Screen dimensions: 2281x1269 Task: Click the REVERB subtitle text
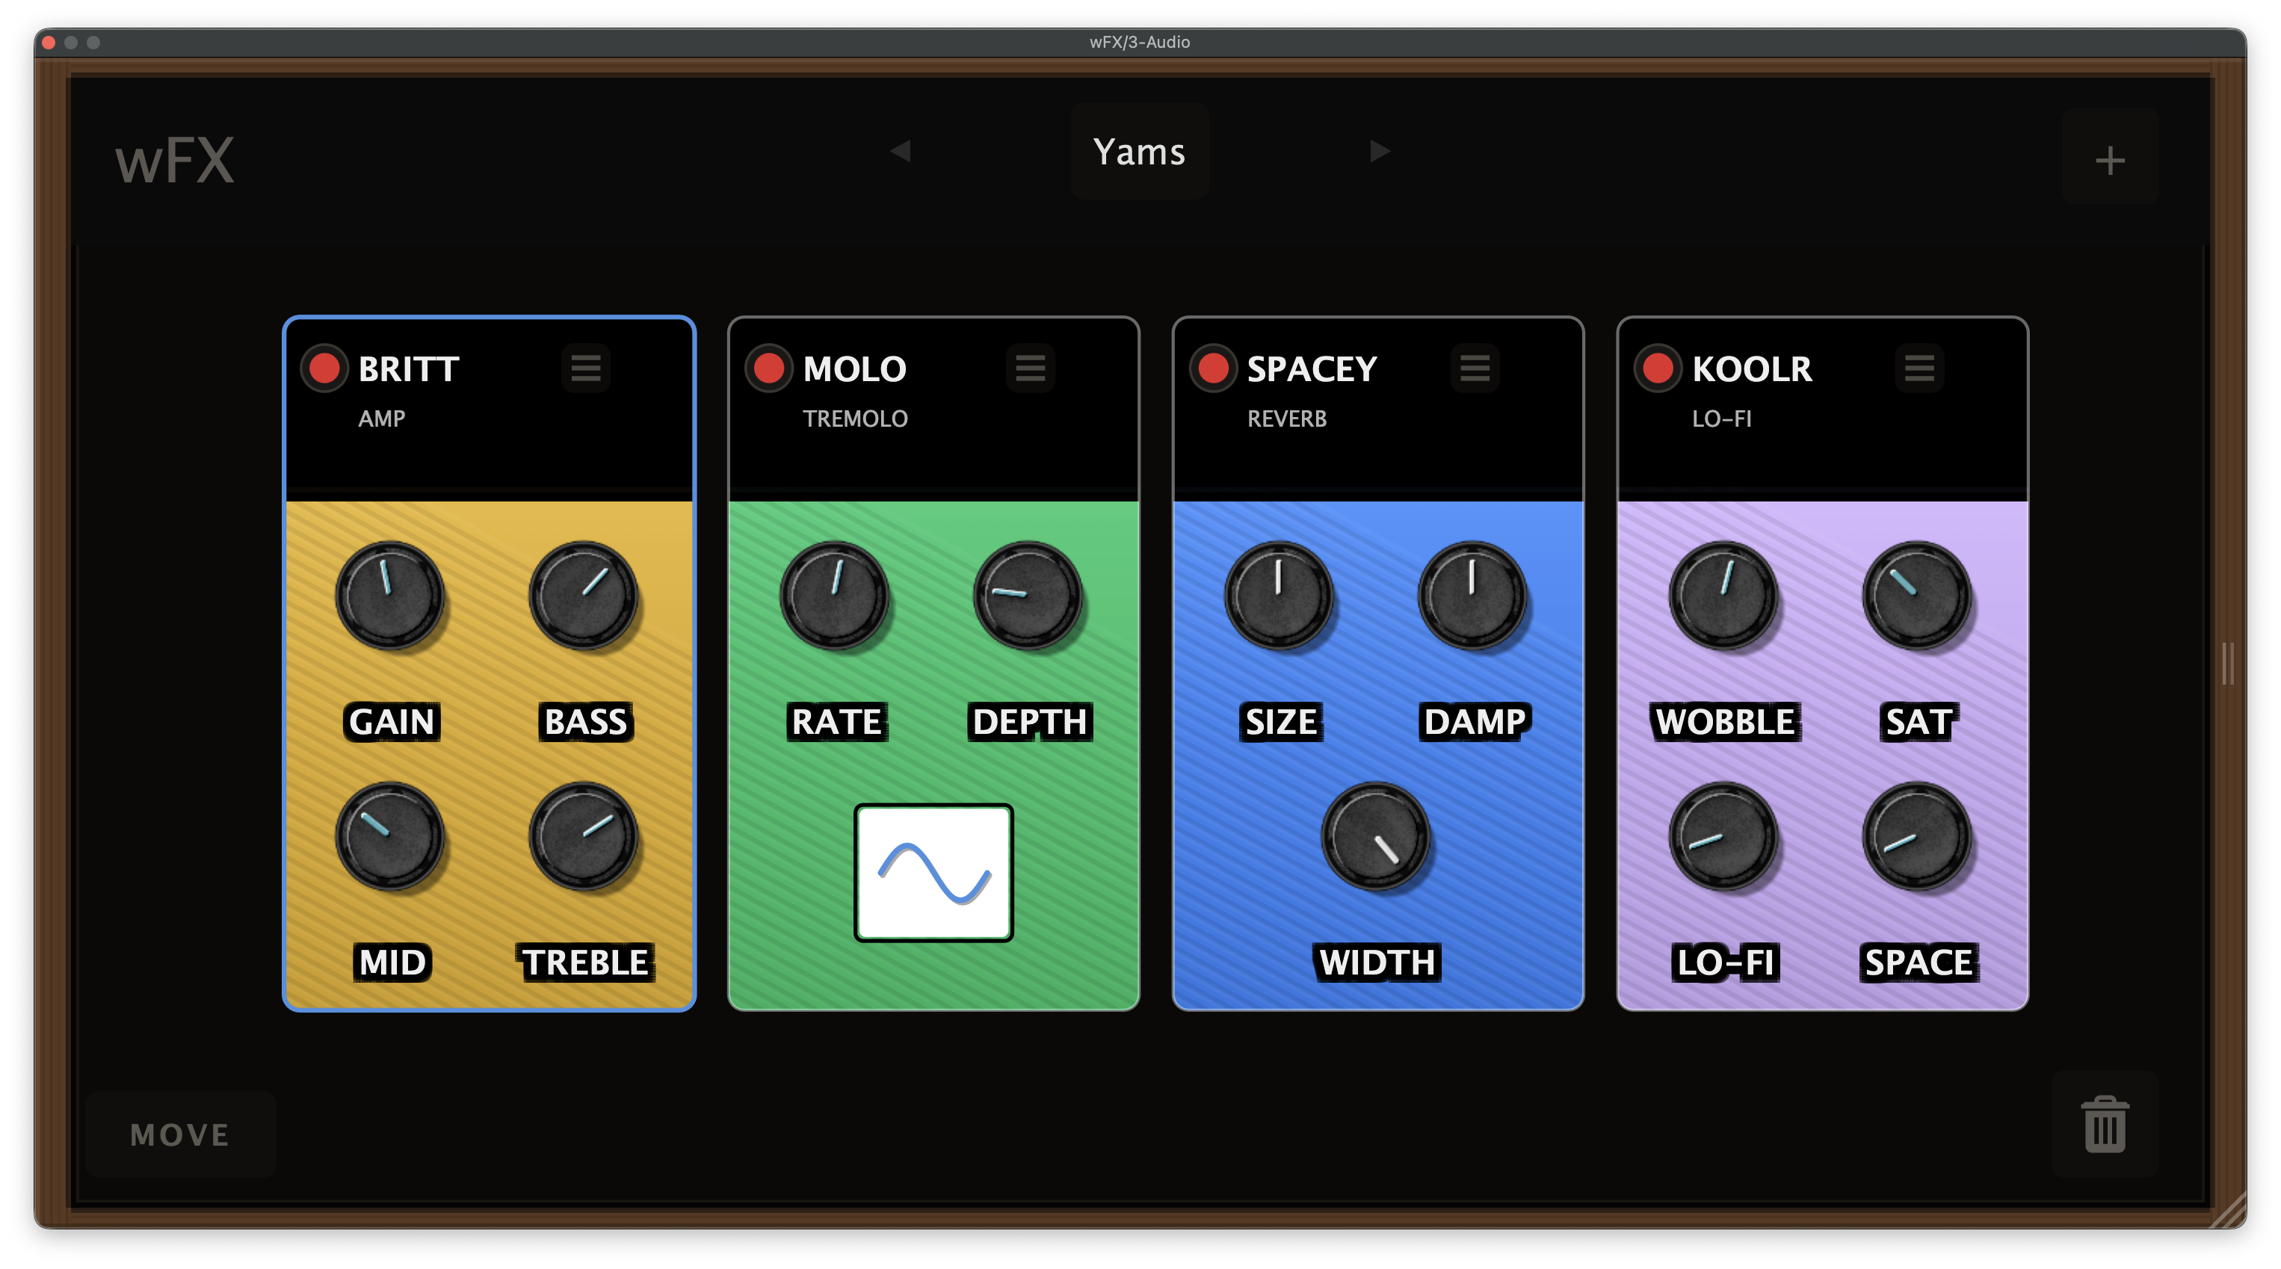(1286, 419)
